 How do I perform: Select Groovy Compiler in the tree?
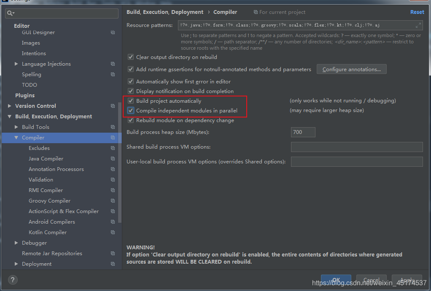pyautogui.click(x=49, y=201)
